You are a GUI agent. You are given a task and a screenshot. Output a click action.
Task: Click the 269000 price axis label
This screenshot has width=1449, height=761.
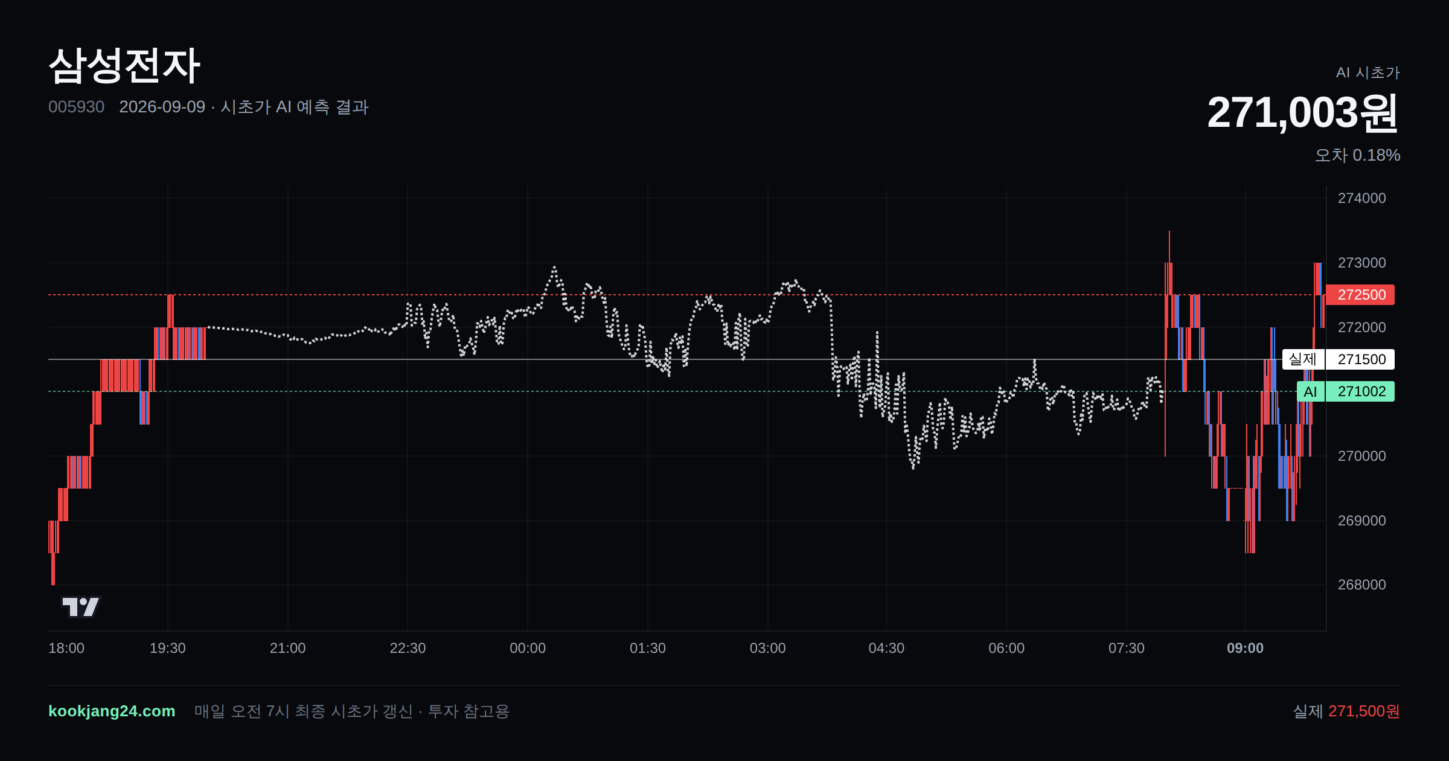tap(1362, 521)
